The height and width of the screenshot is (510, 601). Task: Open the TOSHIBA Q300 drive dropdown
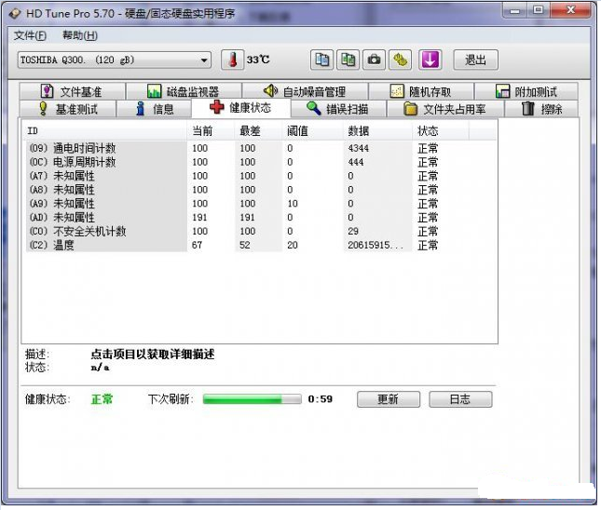coord(115,60)
